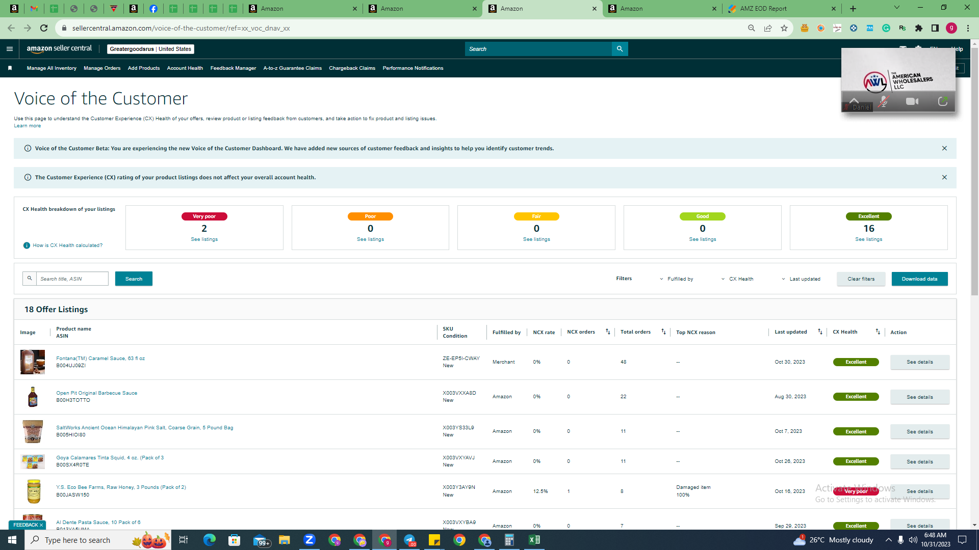Click the info icon beside How is CX Health calculated

pyautogui.click(x=27, y=245)
